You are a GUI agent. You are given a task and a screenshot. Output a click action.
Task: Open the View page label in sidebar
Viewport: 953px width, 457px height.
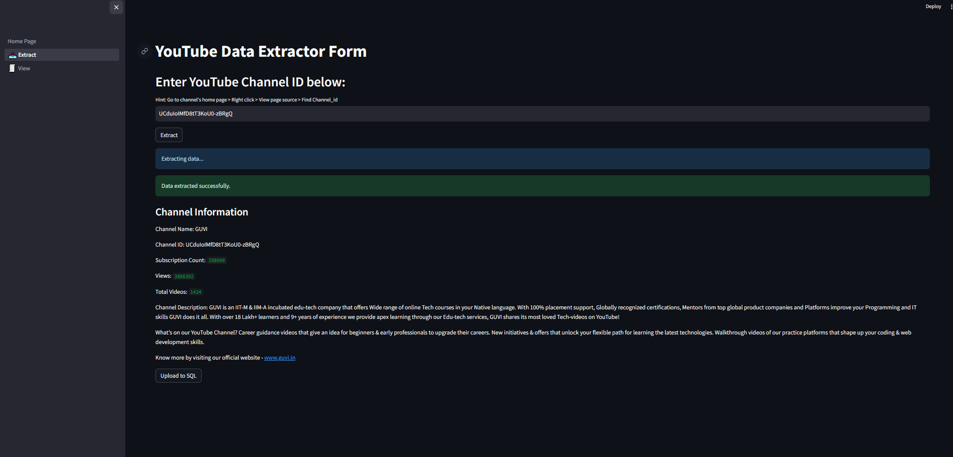tap(24, 68)
